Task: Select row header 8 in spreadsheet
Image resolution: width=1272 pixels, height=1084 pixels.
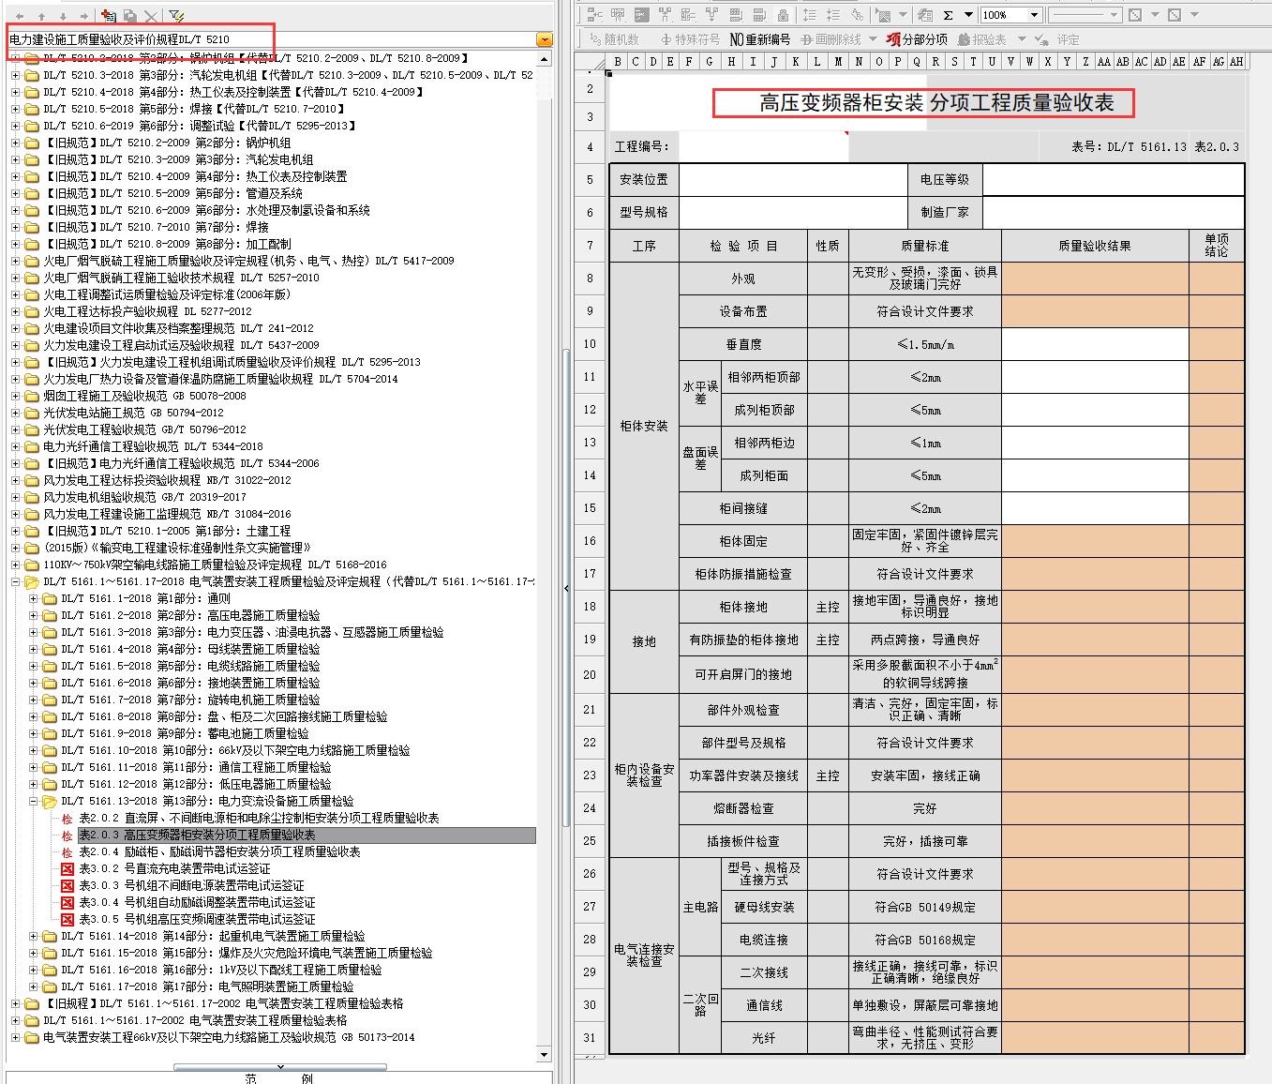Action: pos(590,279)
